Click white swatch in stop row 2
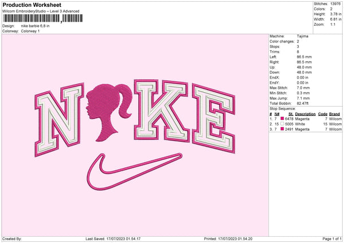 tap(282, 124)
